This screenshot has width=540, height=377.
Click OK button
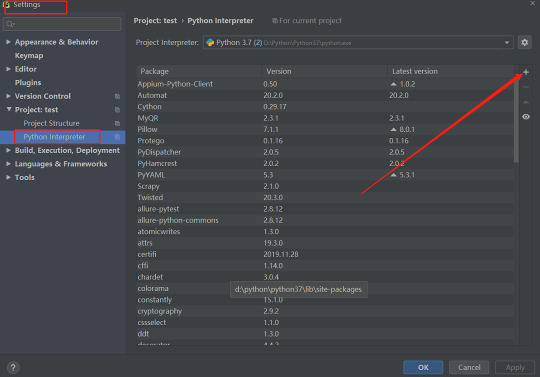coord(423,367)
